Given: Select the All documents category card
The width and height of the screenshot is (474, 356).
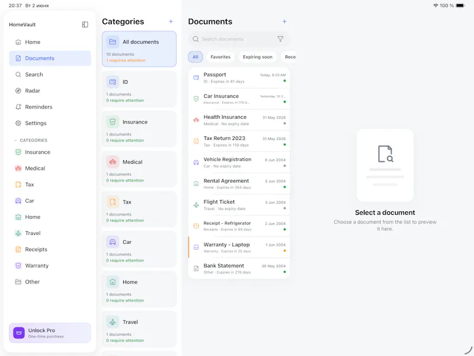Looking at the screenshot, I should [x=139, y=49].
